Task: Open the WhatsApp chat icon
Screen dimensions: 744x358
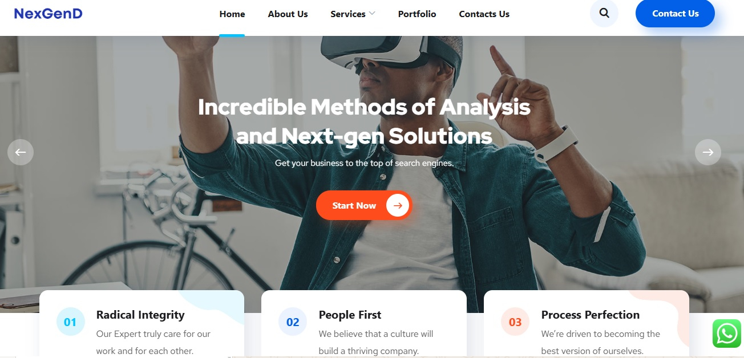Action: [x=727, y=333]
